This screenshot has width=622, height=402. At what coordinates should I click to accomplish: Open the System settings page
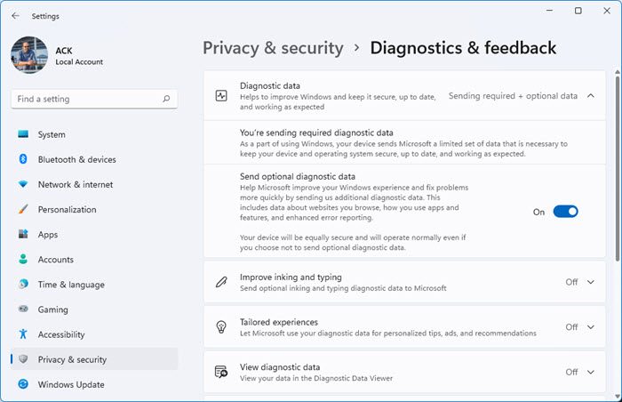point(52,134)
